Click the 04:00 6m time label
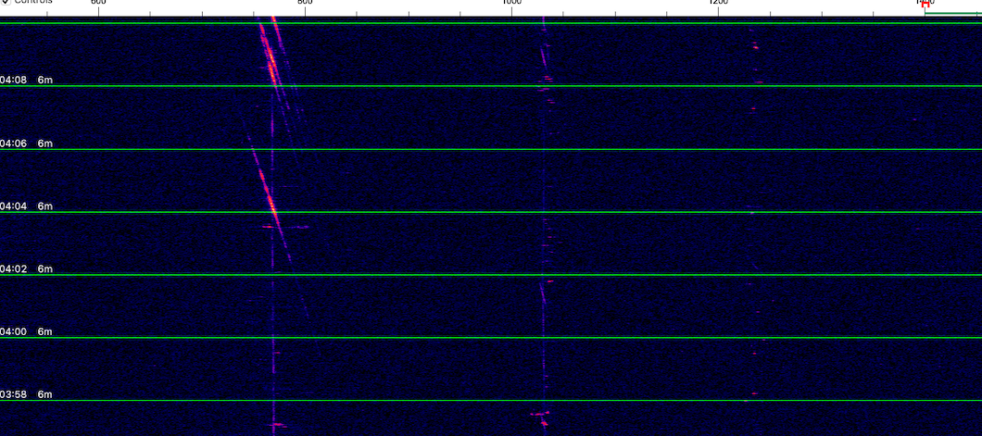Screen dimensions: 982x436 [x=26, y=331]
